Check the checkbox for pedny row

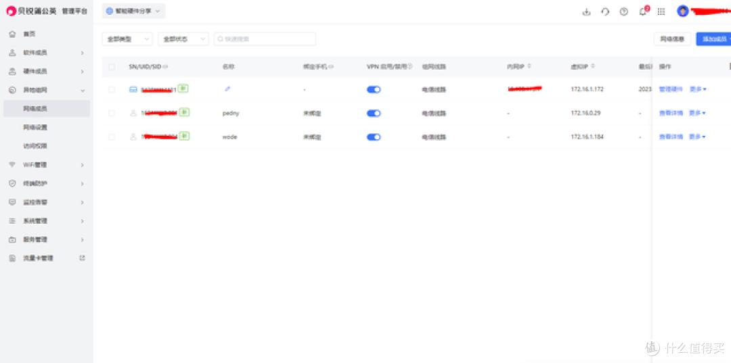(112, 113)
